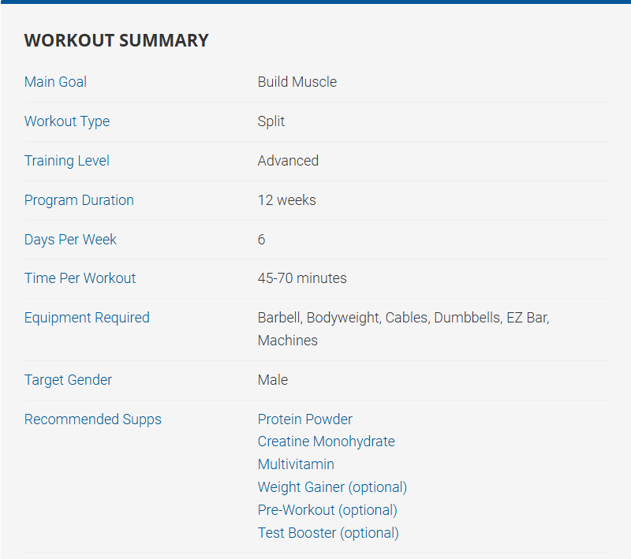Open the Workout Type link

(x=67, y=121)
